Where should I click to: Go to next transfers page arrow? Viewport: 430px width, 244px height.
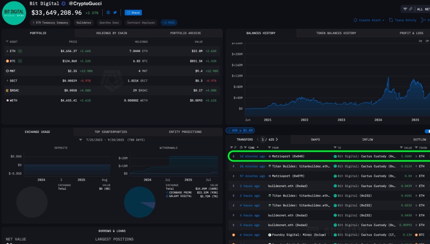[277, 140]
